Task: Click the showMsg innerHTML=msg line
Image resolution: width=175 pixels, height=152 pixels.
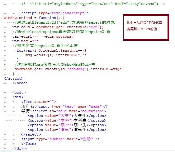Action: point(68,69)
